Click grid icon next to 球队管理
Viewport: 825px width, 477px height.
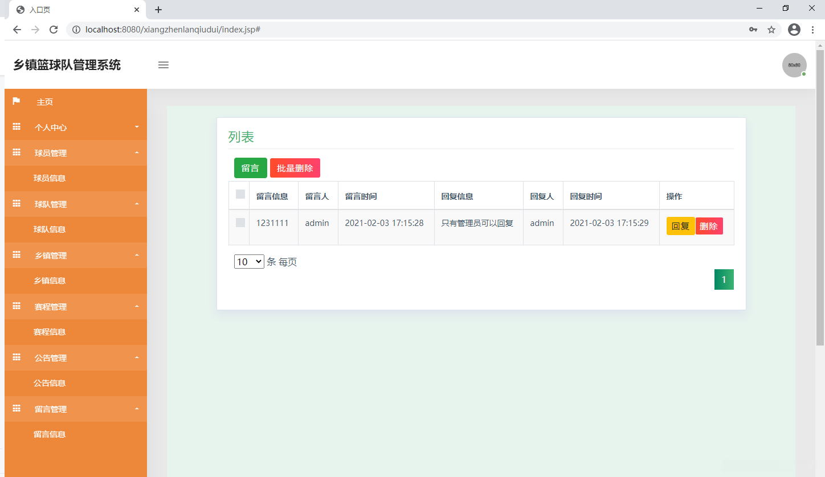coord(17,204)
